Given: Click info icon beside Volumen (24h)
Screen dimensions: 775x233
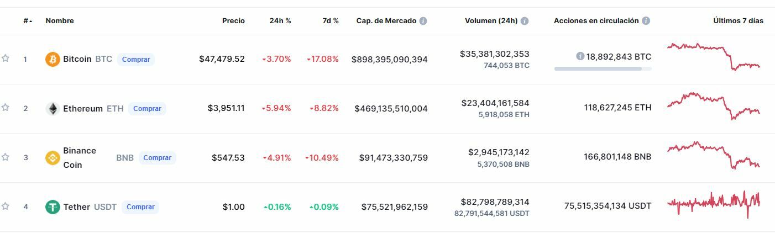Looking at the screenshot, I should [x=525, y=21].
